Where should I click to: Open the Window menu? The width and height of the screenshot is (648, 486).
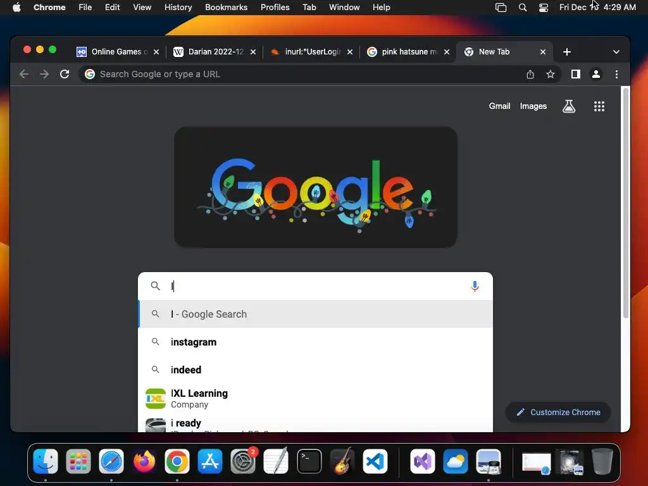point(344,7)
